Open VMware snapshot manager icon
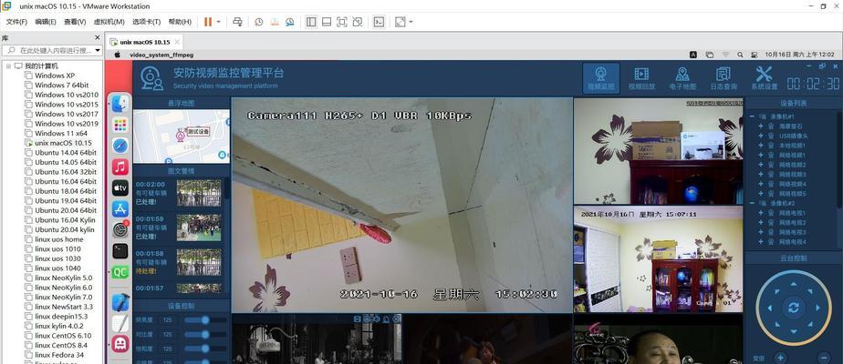This screenshot has width=843, height=364. pyautogui.click(x=290, y=22)
